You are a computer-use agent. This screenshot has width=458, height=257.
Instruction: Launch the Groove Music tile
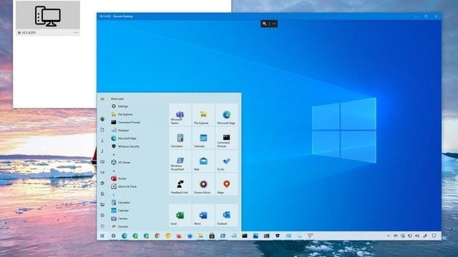click(x=203, y=184)
